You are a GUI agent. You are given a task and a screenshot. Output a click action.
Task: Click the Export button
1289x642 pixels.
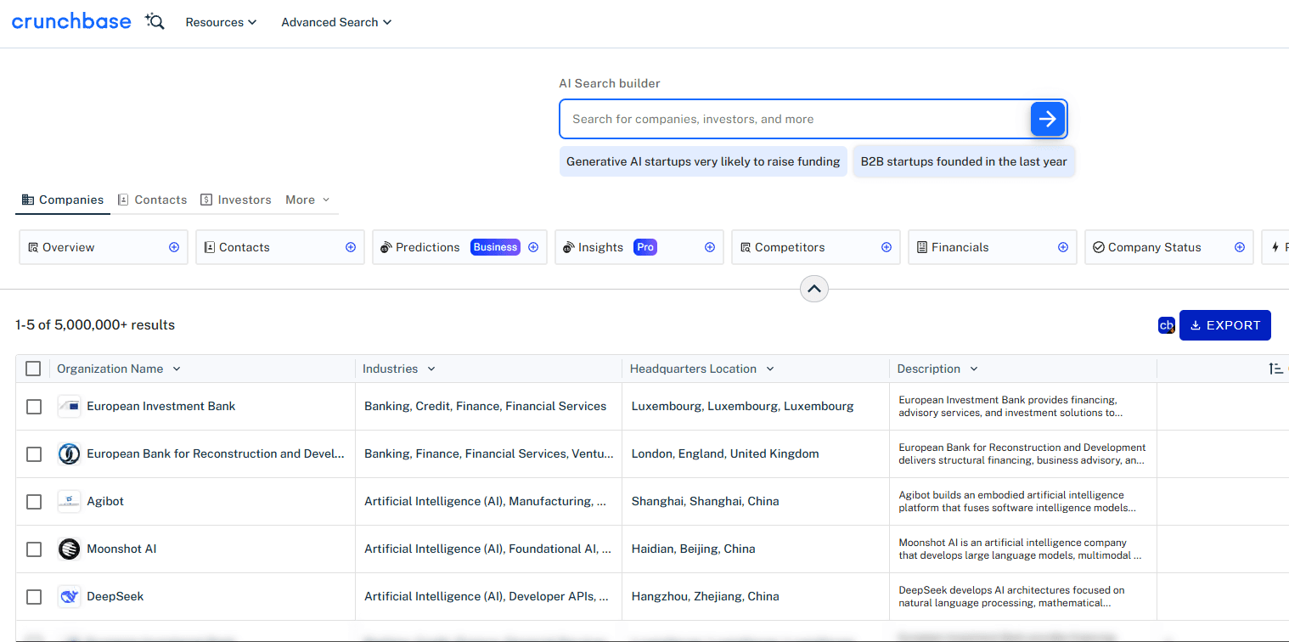(1225, 325)
